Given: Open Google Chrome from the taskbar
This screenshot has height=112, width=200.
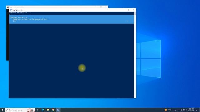Looking at the screenshot, I should [x=53, y=110].
